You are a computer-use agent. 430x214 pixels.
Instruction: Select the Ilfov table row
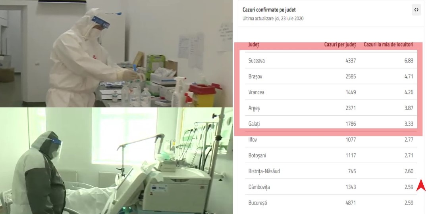331,139
